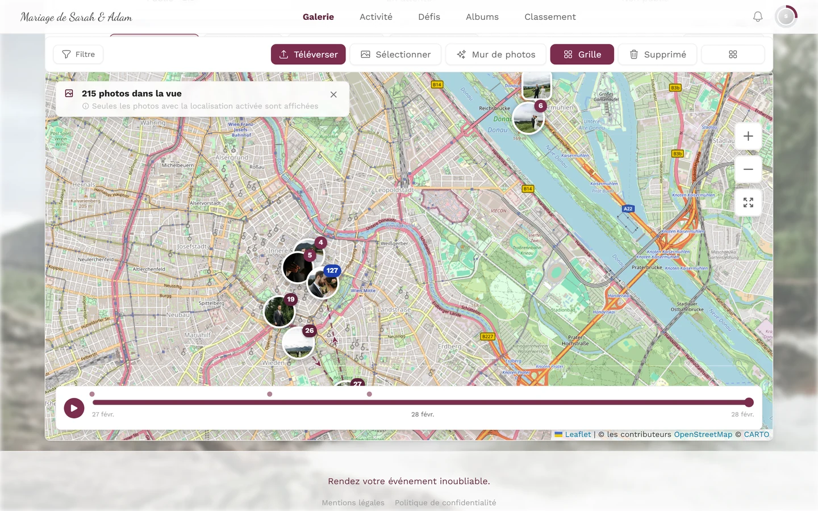Zoom out on the map
This screenshot has width=818, height=511.
[x=748, y=169]
